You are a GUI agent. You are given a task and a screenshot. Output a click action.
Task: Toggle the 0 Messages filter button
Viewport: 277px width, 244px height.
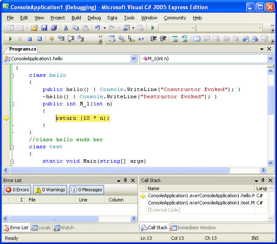pyautogui.click(x=86, y=190)
